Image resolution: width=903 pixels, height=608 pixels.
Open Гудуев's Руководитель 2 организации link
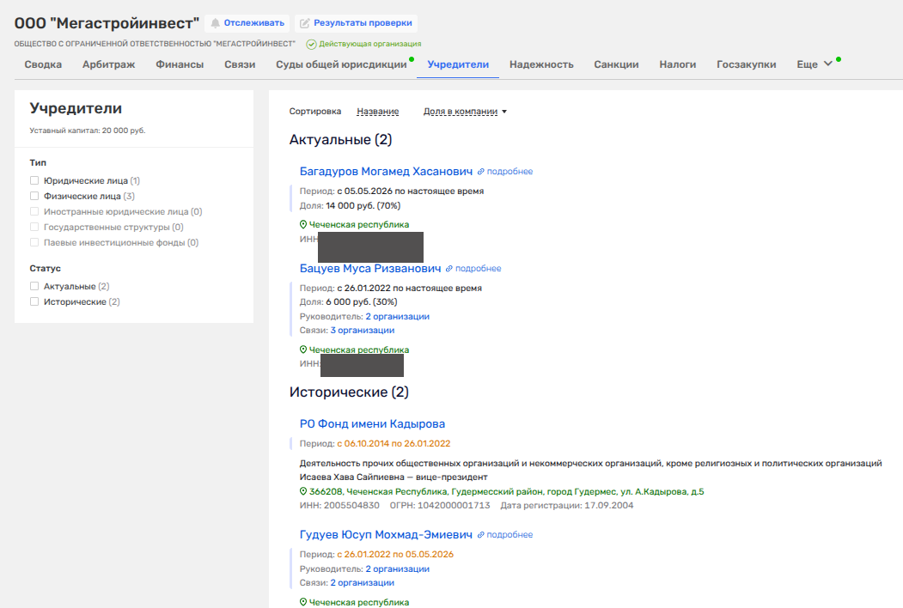click(x=397, y=568)
